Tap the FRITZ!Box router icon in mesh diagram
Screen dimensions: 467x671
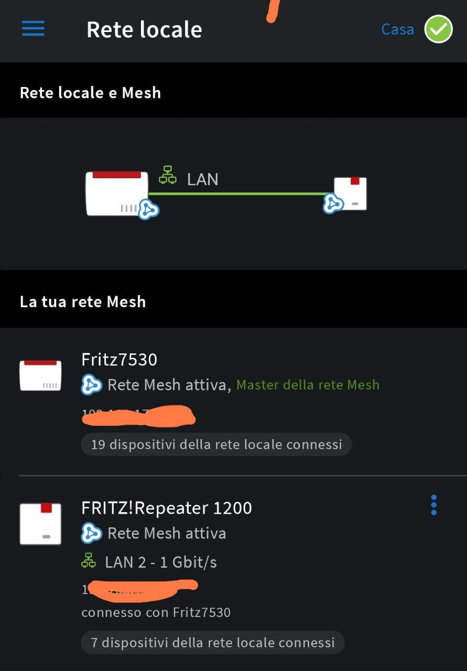click(x=117, y=193)
